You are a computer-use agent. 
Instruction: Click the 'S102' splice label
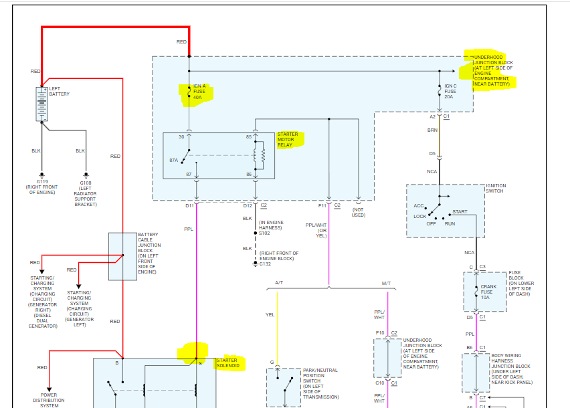point(264,233)
